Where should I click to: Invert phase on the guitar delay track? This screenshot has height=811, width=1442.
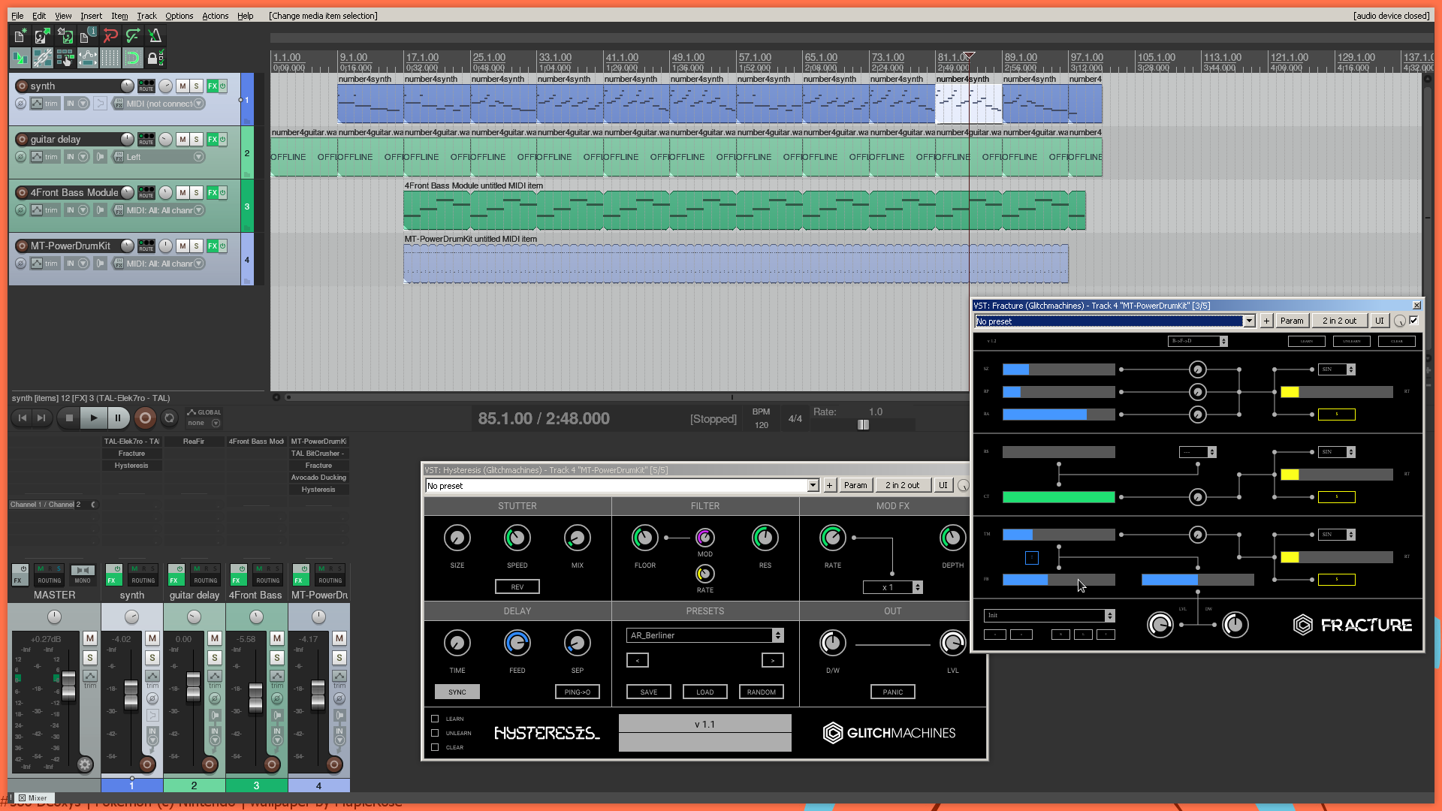tap(21, 157)
